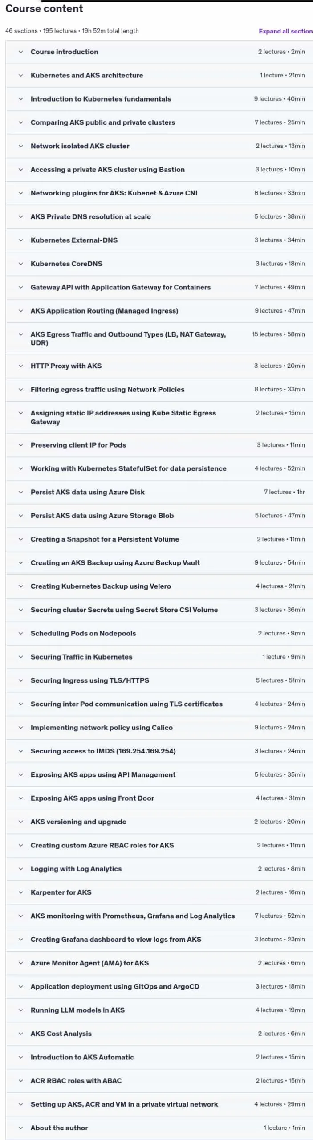Click the Expand all sections link

tap(286, 31)
